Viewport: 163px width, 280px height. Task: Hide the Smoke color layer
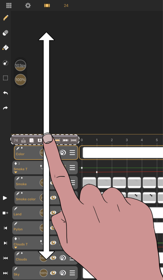click(x=53, y=198)
